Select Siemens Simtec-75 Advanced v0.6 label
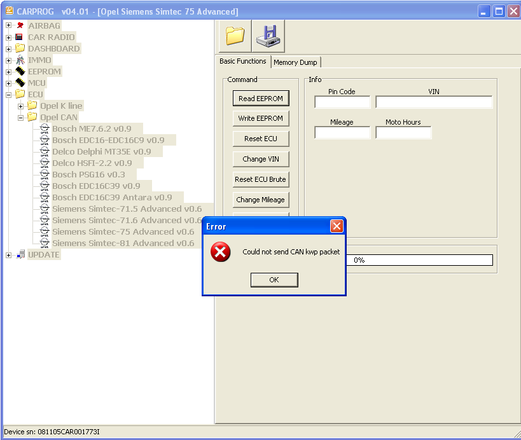521x440 pixels. tap(123, 231)
